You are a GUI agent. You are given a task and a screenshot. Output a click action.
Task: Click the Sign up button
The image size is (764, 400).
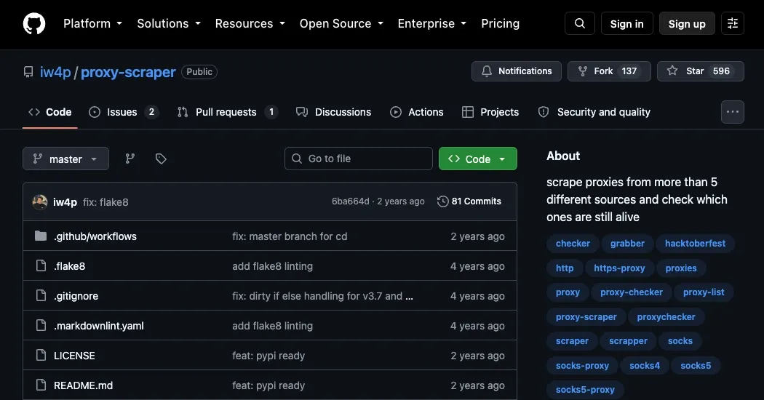(687, 23)
